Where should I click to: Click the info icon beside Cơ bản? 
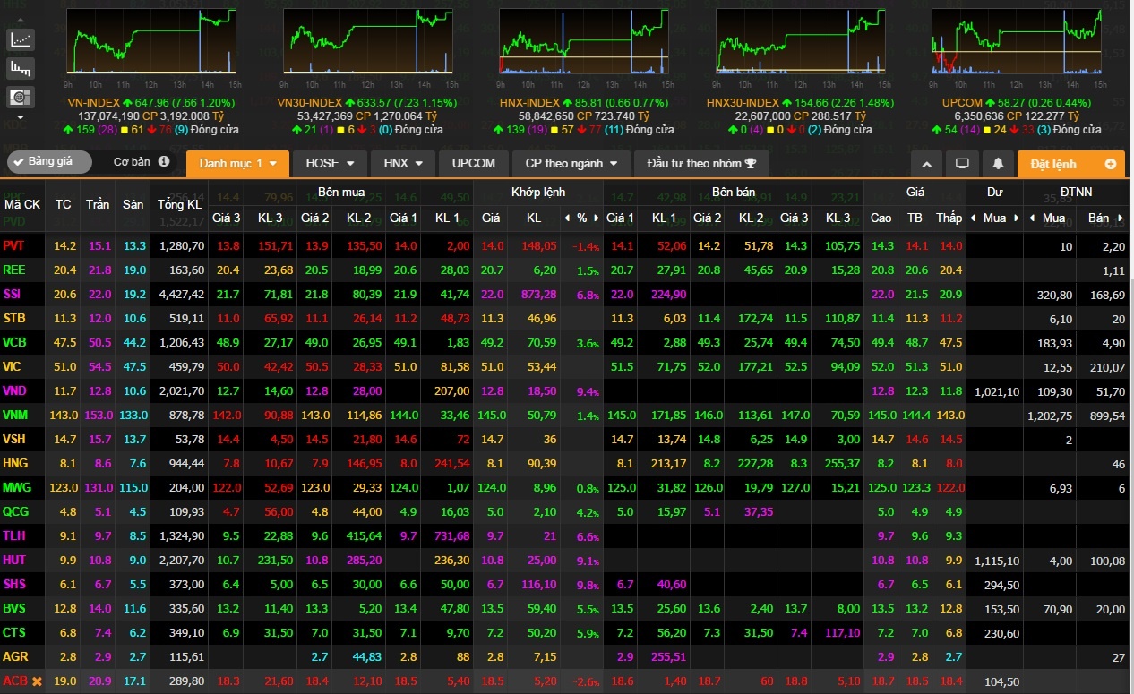coord(164,162)
